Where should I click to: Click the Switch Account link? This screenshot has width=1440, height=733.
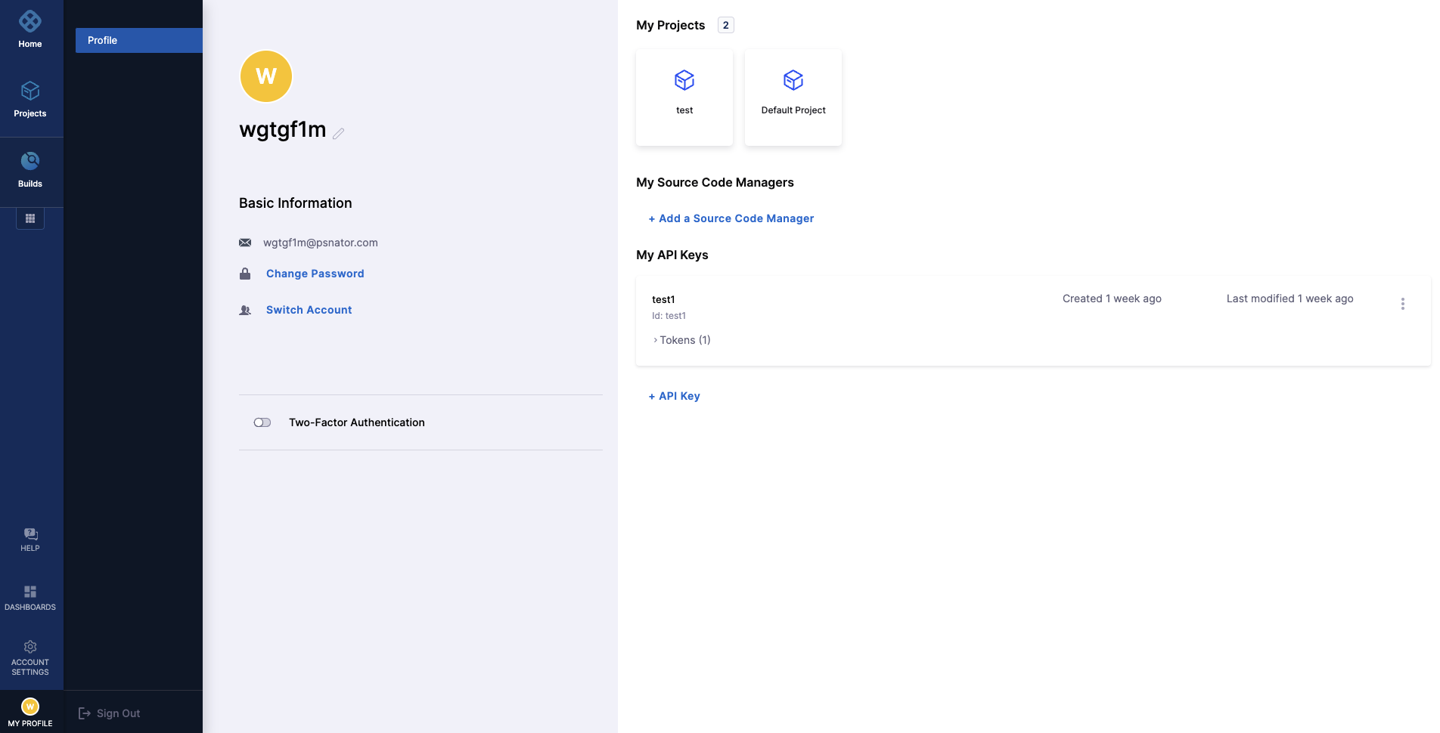tap(309, 310)
